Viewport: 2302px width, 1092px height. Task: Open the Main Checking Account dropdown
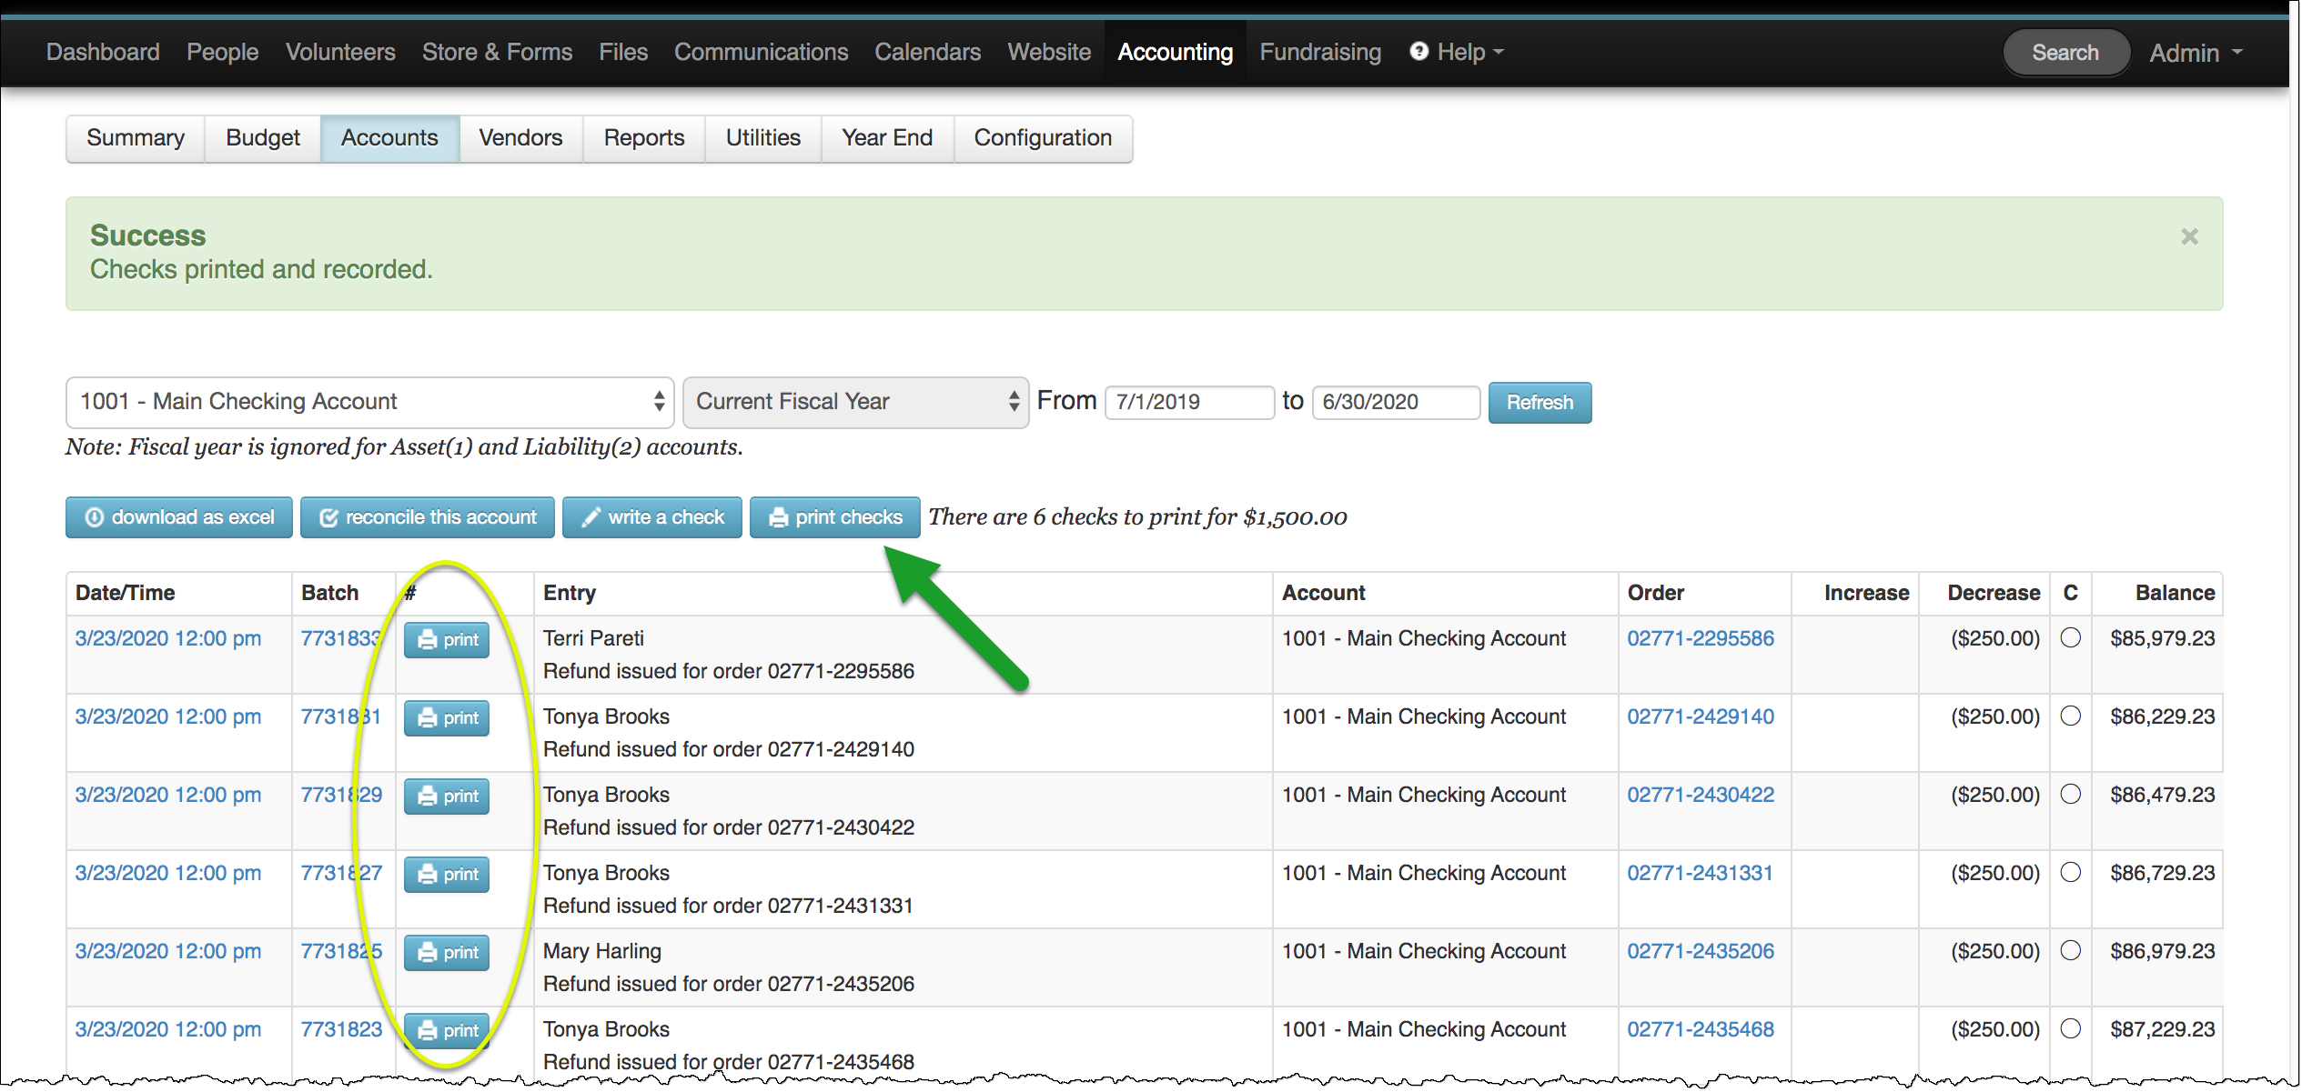pyautogui.click(x=369, y=402)
